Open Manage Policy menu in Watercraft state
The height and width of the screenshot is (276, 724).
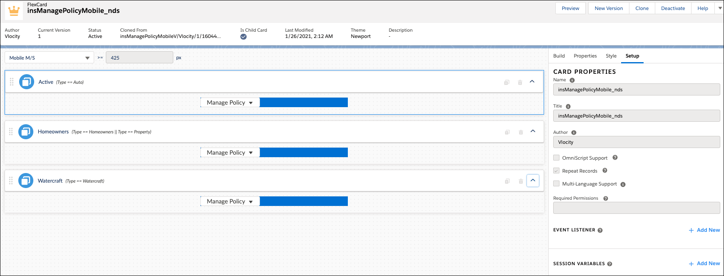tap(230, 201)
